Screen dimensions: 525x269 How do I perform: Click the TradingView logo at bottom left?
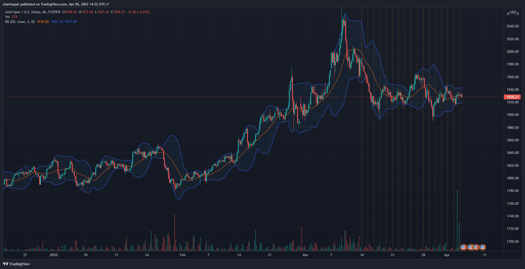click(x=16, y=264)
